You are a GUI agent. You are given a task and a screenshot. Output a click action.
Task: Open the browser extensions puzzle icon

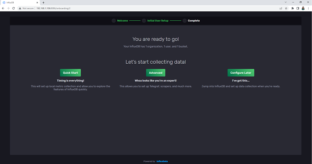coord(292,8)
